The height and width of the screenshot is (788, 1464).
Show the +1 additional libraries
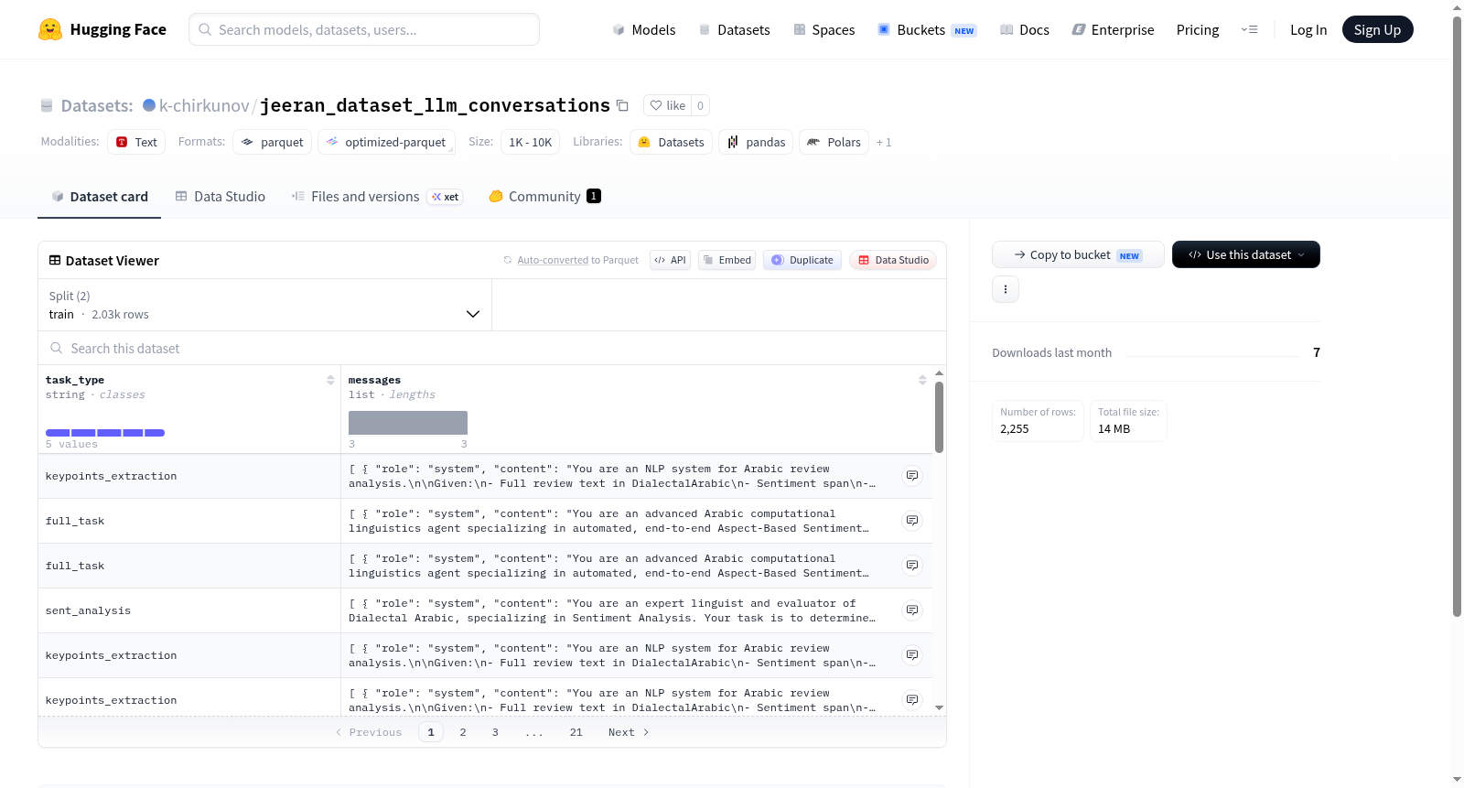(884, 142)
